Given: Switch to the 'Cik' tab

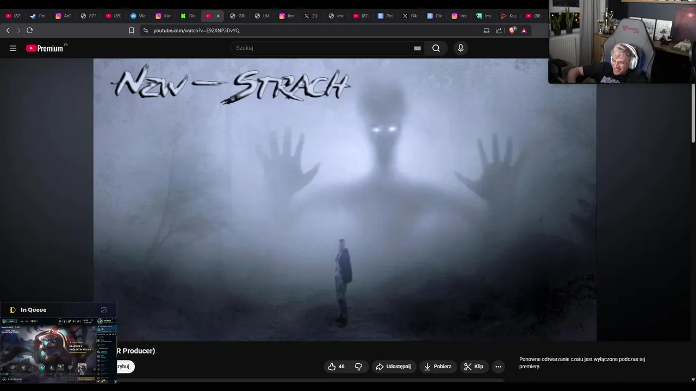Looking at the screenshot, I should pyautogui.click(x=434, y=16).
